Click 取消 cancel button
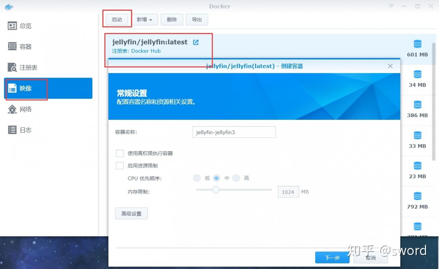This screenshot has height=269, width=439. (370, 258)
